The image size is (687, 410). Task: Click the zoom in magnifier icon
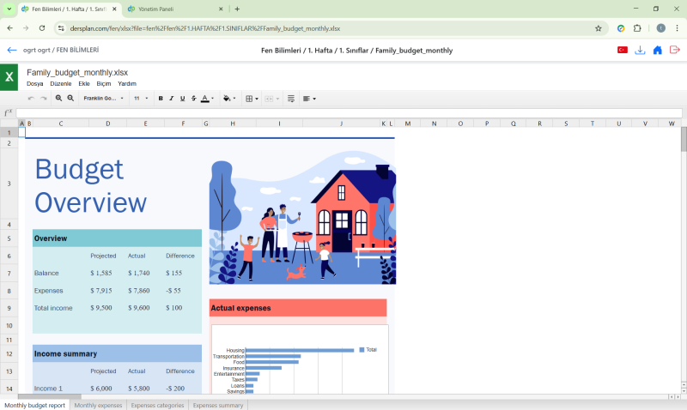coord(59,99)
